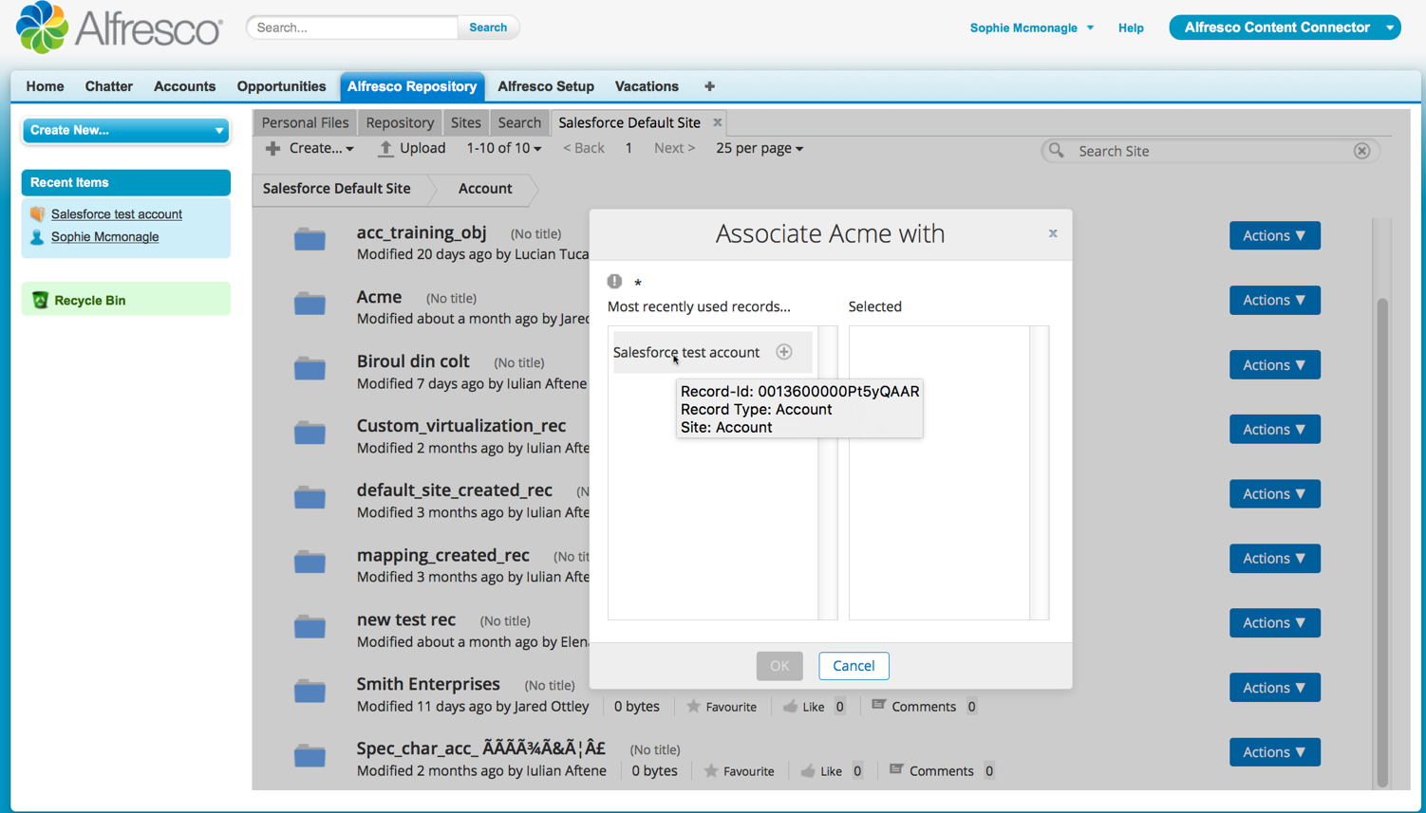
Task: Add Salesforce test account with plus icon
Action: coord(783,352)
